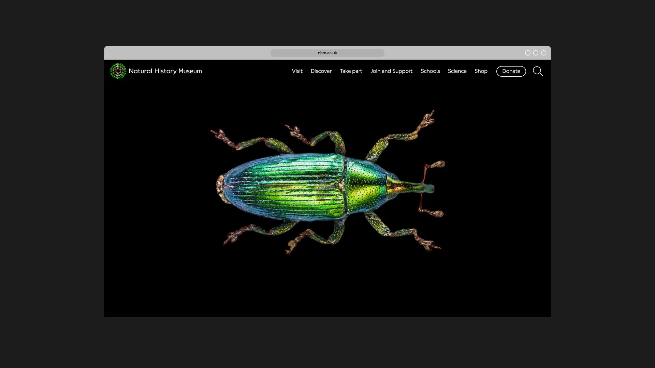This screenshot has width=655, height=368.
Task: Open the Discover menu
Action: 321,71
